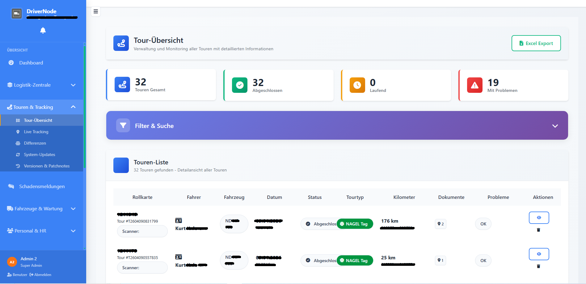Open the Differenzen page
This screenshot has width=586, height=284.
[42, 143]
